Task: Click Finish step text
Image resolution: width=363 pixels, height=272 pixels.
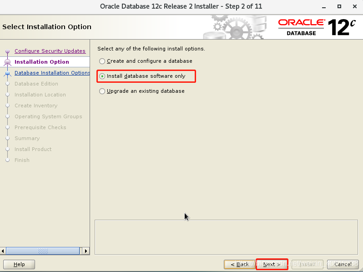Action: [22, 160]
